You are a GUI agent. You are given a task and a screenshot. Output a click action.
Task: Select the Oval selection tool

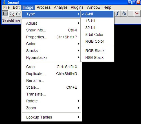click(12, 14)
